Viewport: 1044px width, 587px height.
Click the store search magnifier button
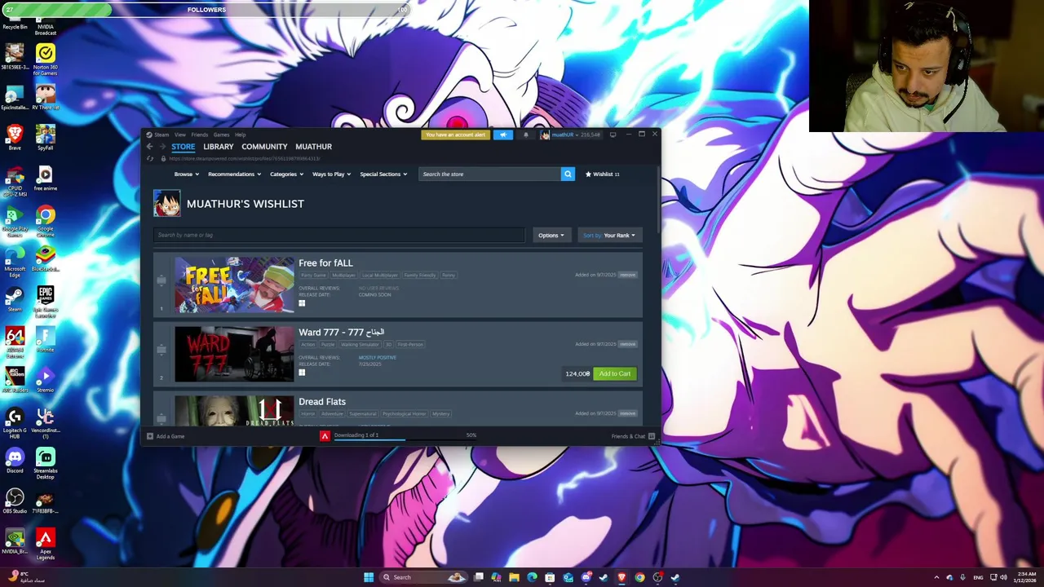(568, 174)
